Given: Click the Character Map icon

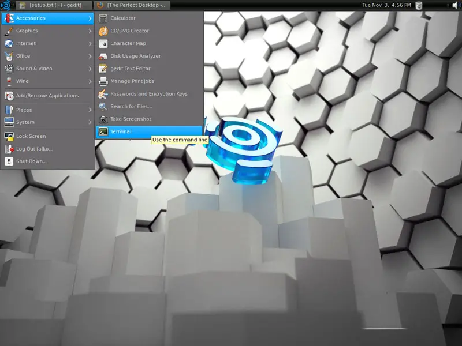Looking at the screenshot, I should point(103,44).
